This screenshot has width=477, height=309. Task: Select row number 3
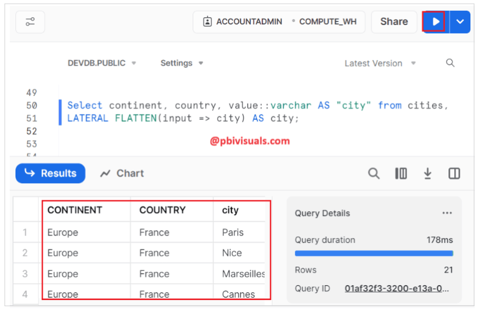tap(25, 274)
